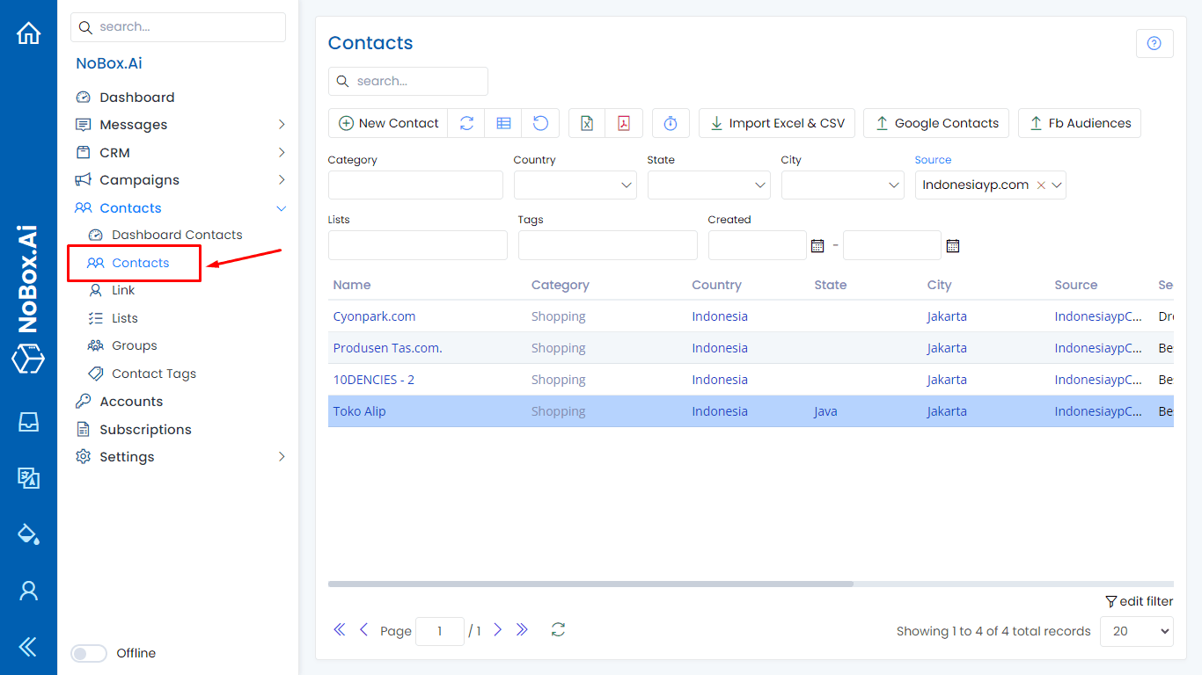Open the inbox icon in the blue sidebar
Screen dimensions: 1202x675
[28, 422]
